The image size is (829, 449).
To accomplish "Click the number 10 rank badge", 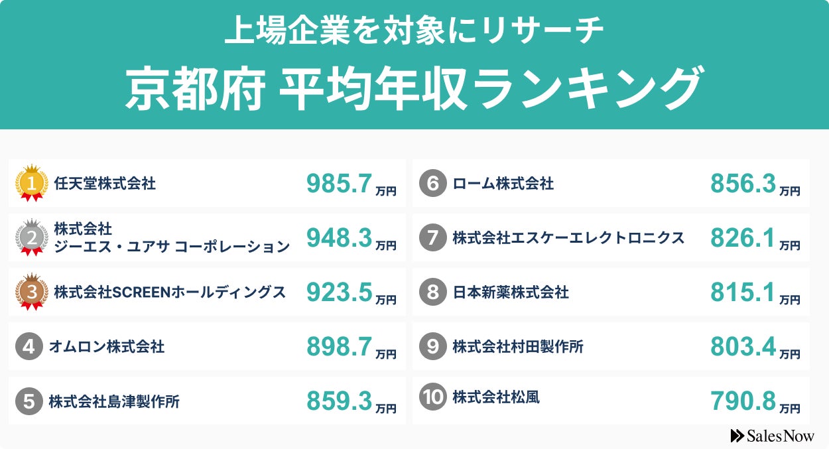I will 433,397.
